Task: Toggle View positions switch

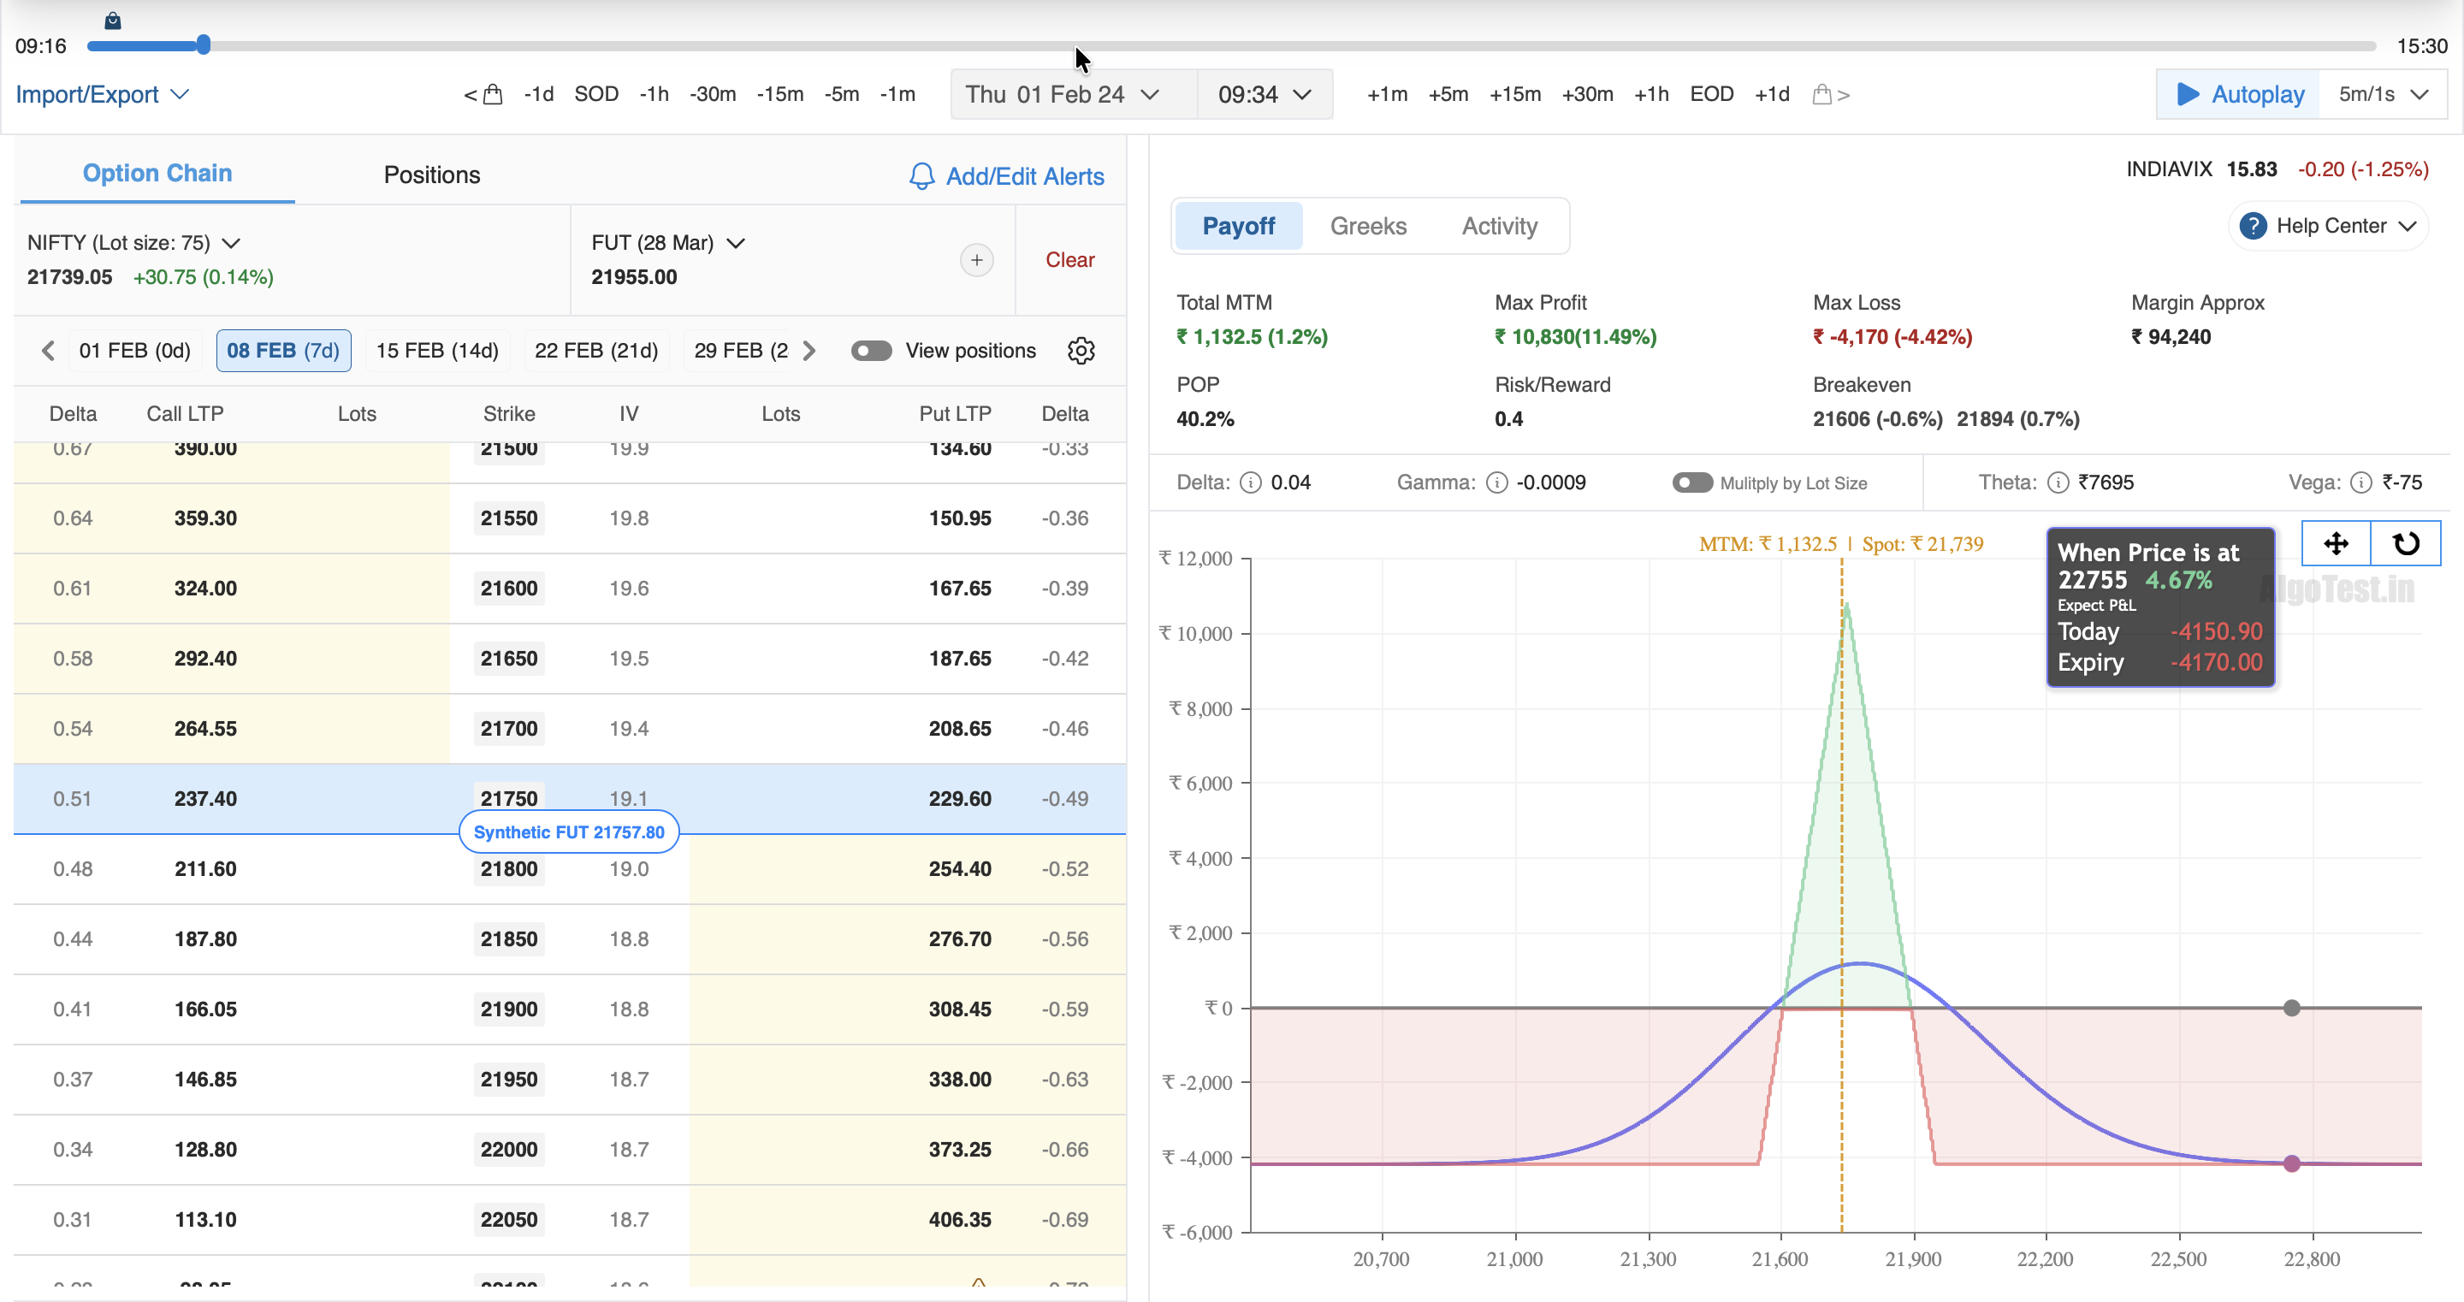Action: tap(870, 351)
